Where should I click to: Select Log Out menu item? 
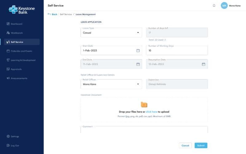(x=22, y=145)
